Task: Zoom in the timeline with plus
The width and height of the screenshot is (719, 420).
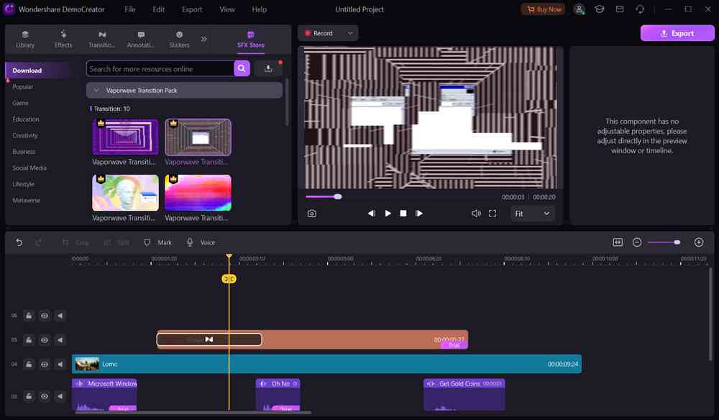Action: (699, 242)
